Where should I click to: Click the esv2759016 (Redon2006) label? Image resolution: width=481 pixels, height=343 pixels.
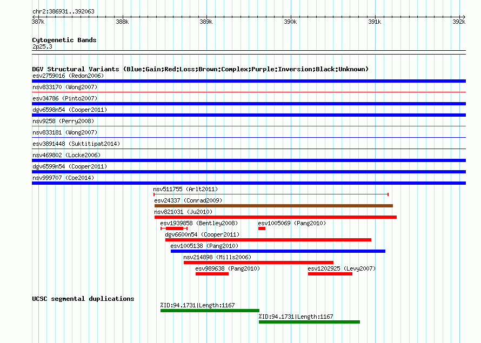68,76
